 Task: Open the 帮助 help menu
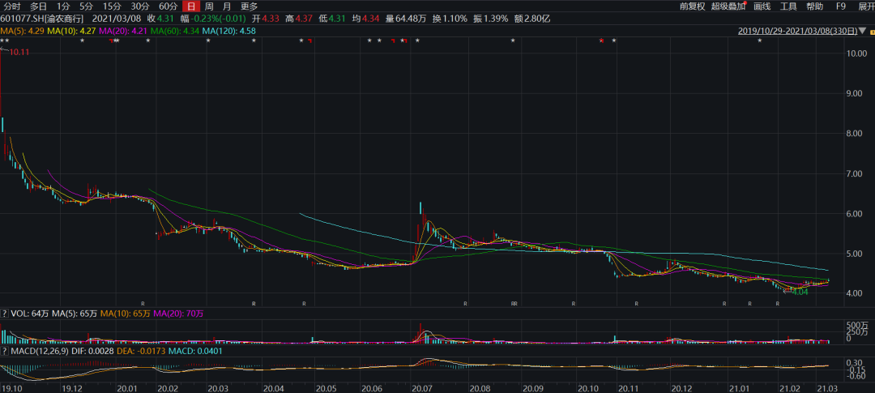[815, 6]
